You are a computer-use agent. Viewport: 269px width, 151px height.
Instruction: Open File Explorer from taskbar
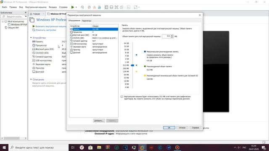pyautogui.click(x=99, y=147)
